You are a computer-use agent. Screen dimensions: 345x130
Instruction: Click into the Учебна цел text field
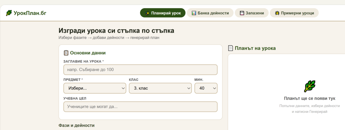[x=140, y=107]
